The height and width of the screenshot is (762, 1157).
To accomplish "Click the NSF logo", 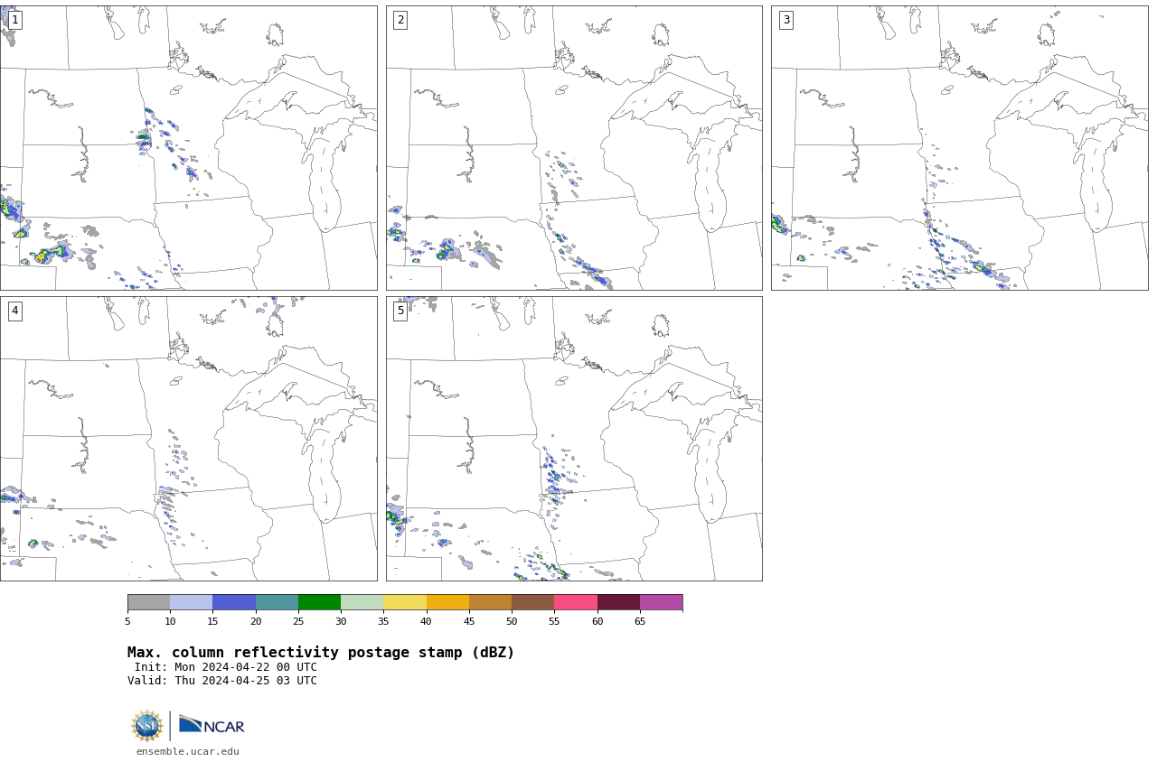I will tap(146, 726).
